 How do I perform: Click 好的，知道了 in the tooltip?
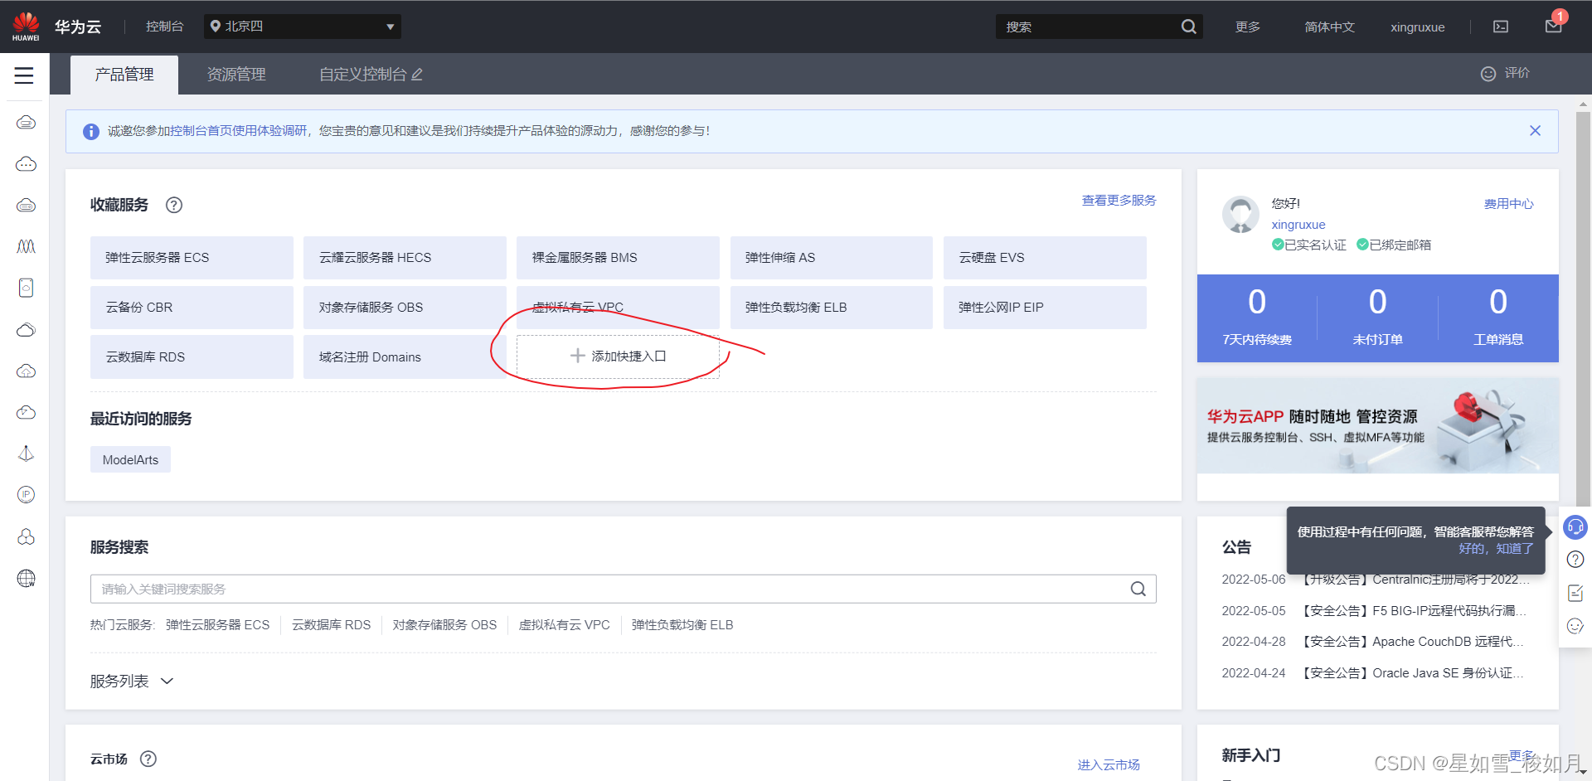1496,549
